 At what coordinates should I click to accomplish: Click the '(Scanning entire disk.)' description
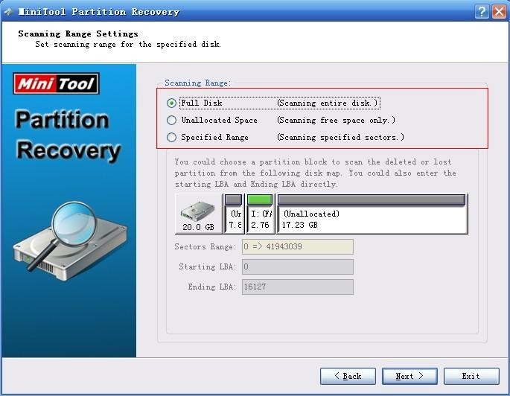pyautogui.click(x=327, y=103)
